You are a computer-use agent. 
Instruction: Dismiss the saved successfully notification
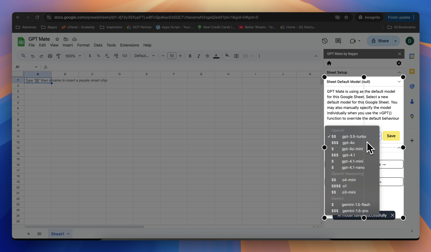[392, 215]
